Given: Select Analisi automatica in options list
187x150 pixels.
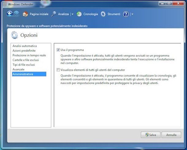Looking at the screenshot, I should (25, 46).
